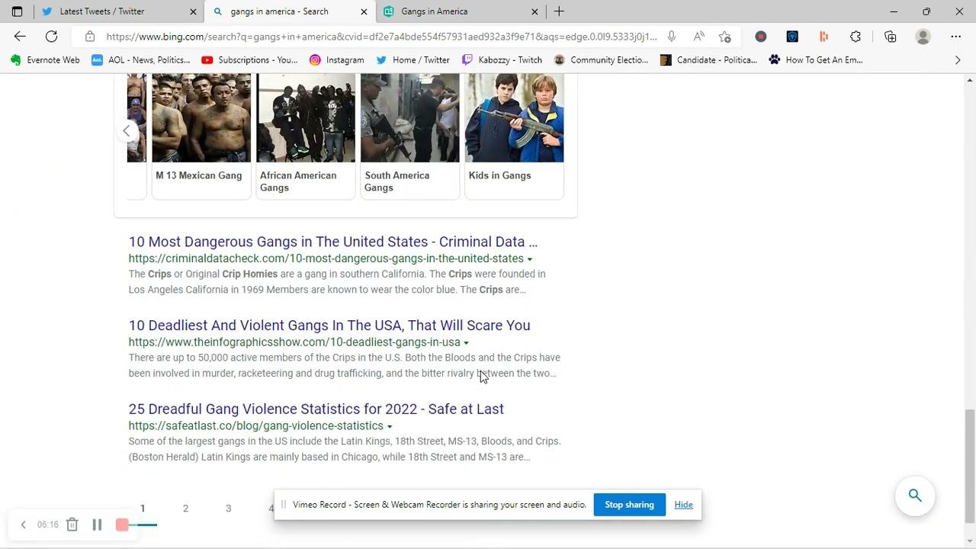
Task: Open a new browser tab
Action: (x=559, y=11)
